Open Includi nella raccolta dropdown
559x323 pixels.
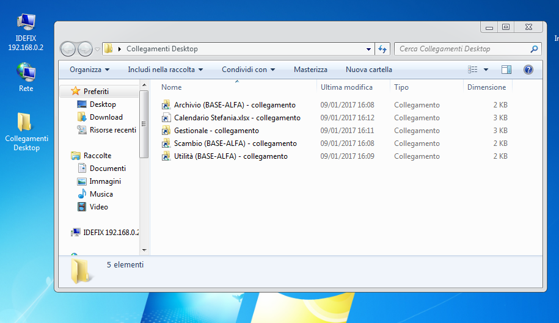click(x=165, y=70)
